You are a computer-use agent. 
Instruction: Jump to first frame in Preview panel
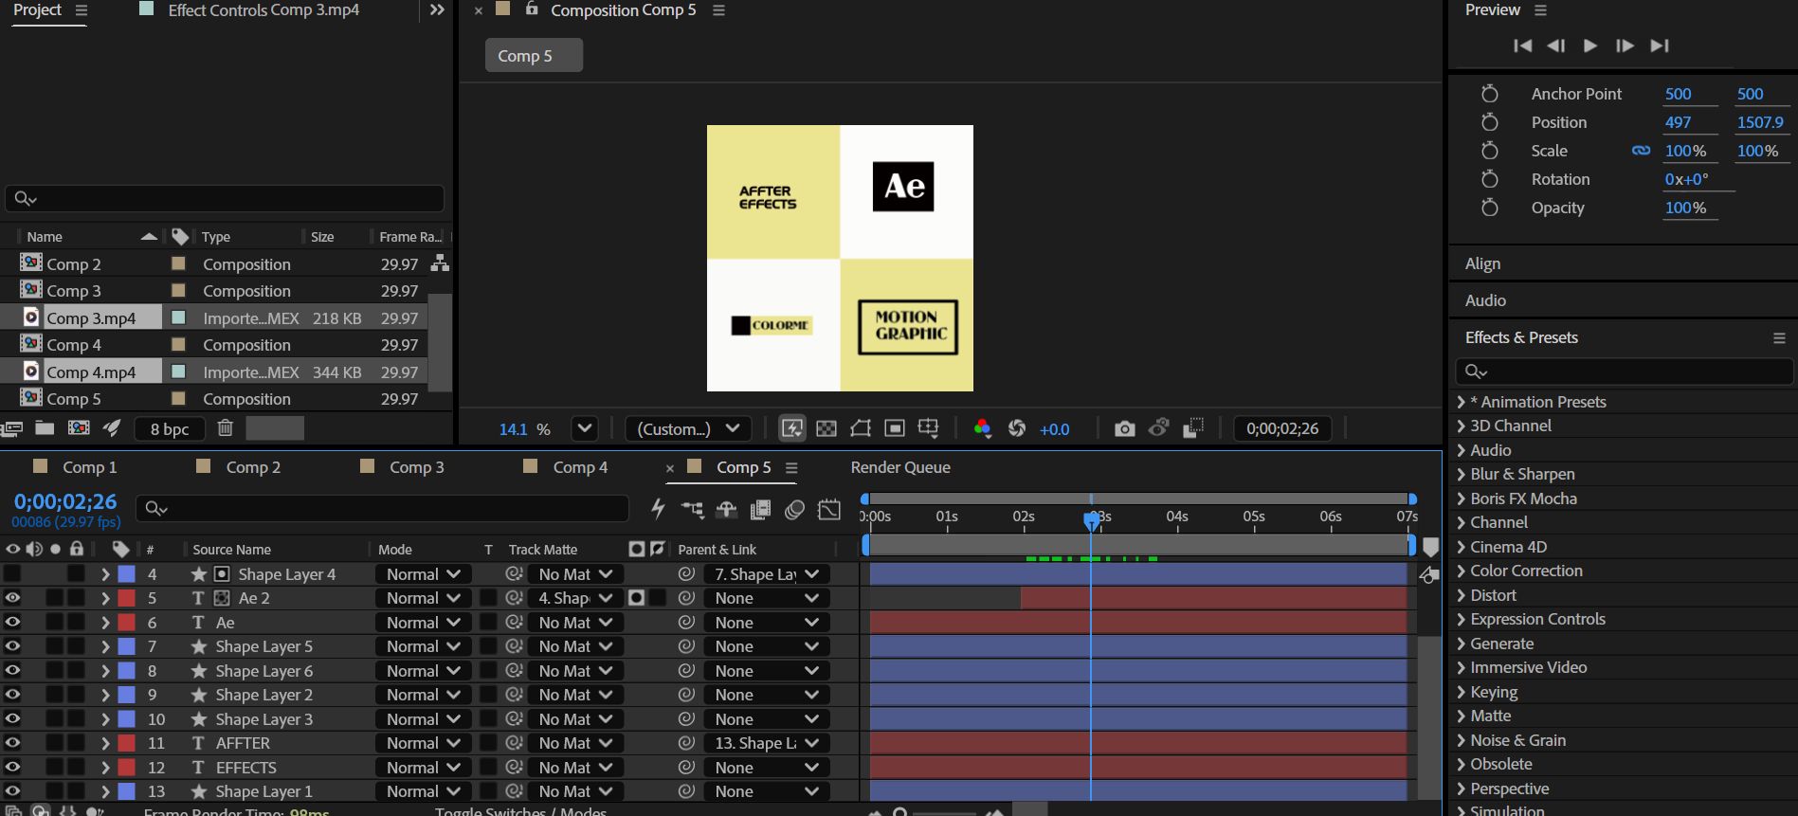pyautogui.click(x=1522, y=45)
